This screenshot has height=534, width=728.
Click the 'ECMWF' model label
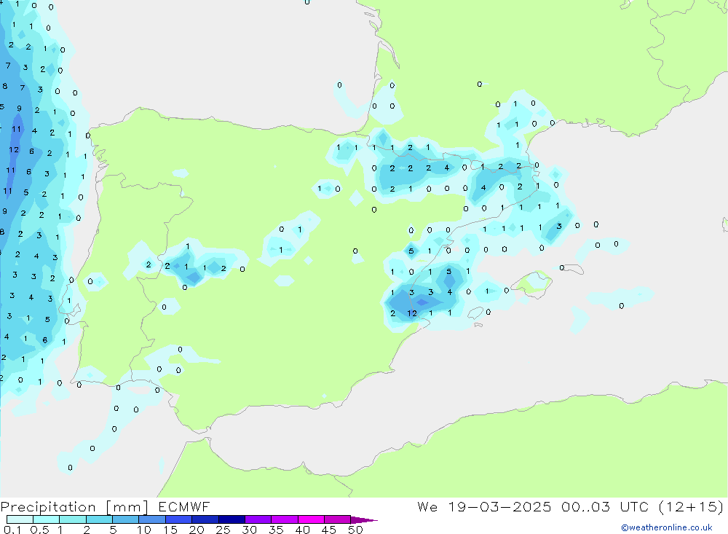(x=184, y=506)
